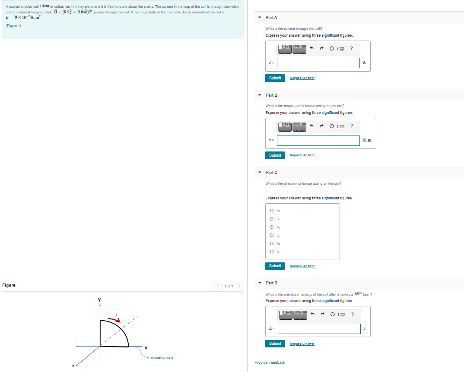
Task: Focus the torque τ answer field
Action: click(x=318, y=141)
